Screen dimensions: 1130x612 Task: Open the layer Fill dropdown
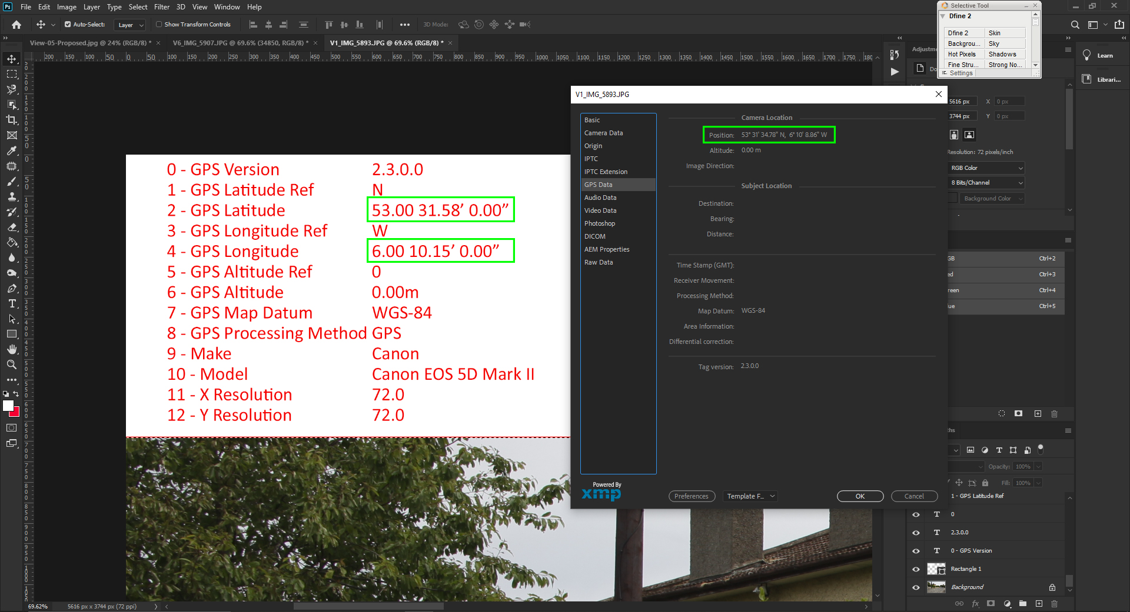click(x=1038, y=483)
